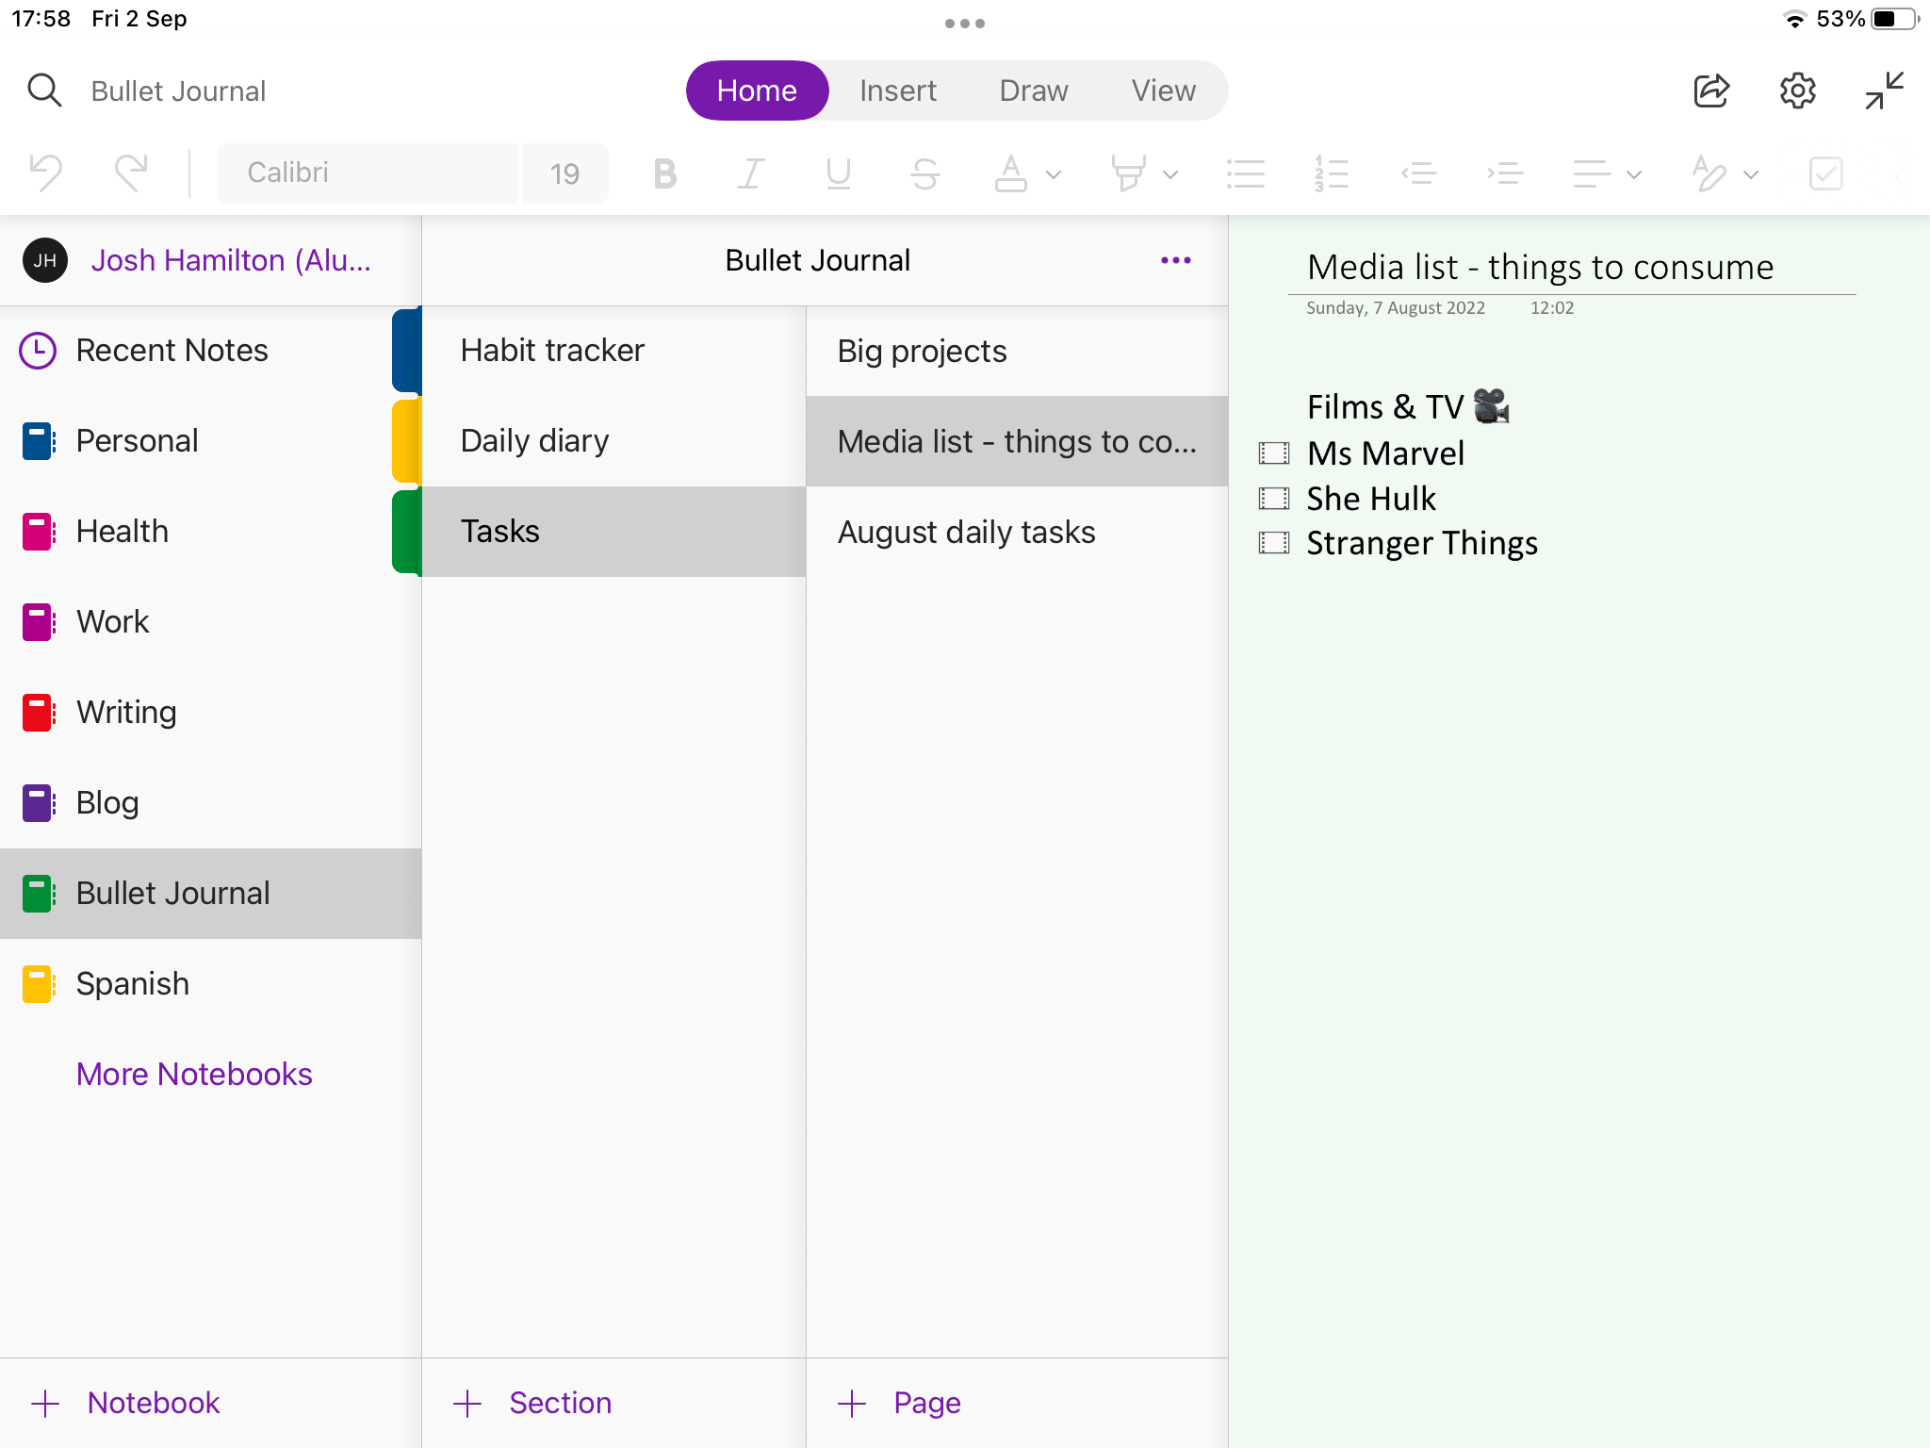Increase the indent level
This screenshot has width=1930, height=1448.
tap(1505, 173)
